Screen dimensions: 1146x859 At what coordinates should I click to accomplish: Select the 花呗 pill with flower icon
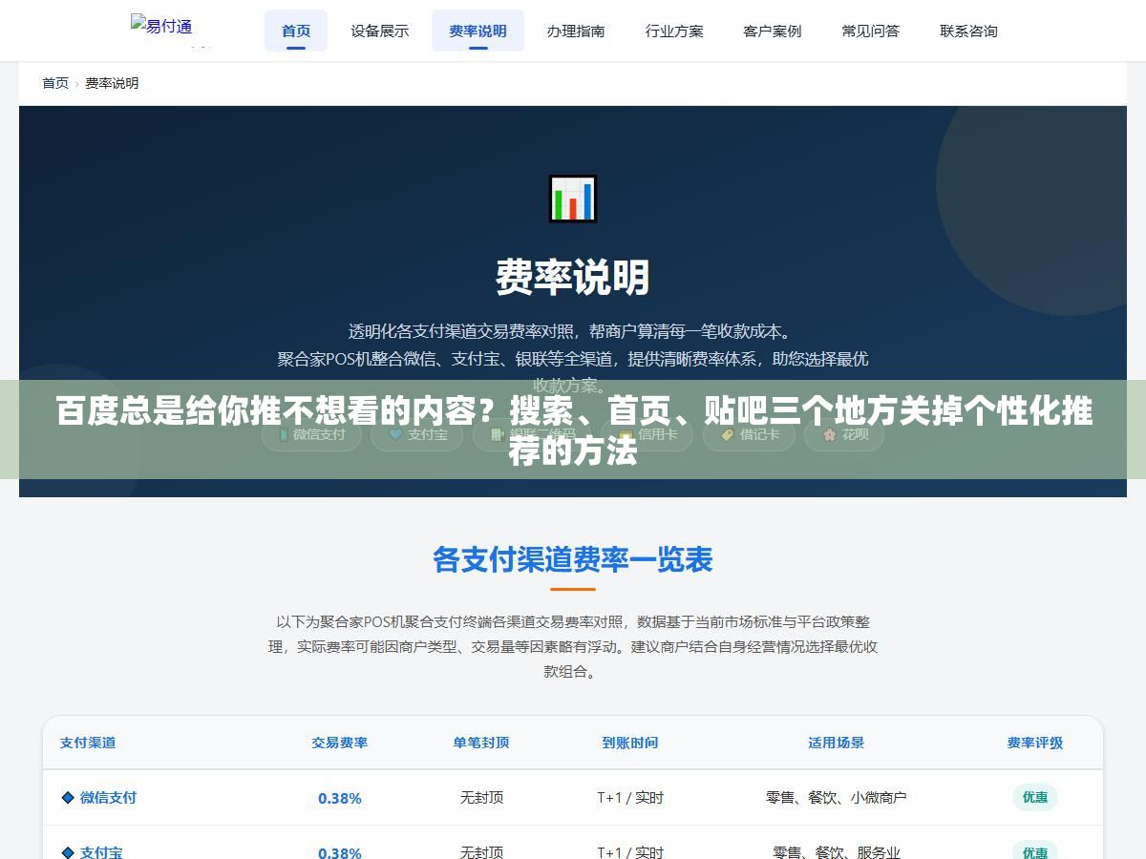(844, 434)
